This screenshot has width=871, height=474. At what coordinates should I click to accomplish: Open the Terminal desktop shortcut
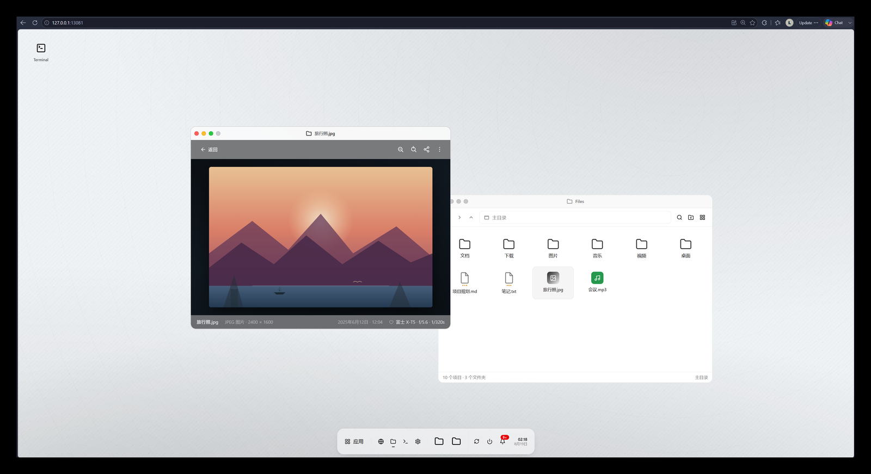coord(41,52)
